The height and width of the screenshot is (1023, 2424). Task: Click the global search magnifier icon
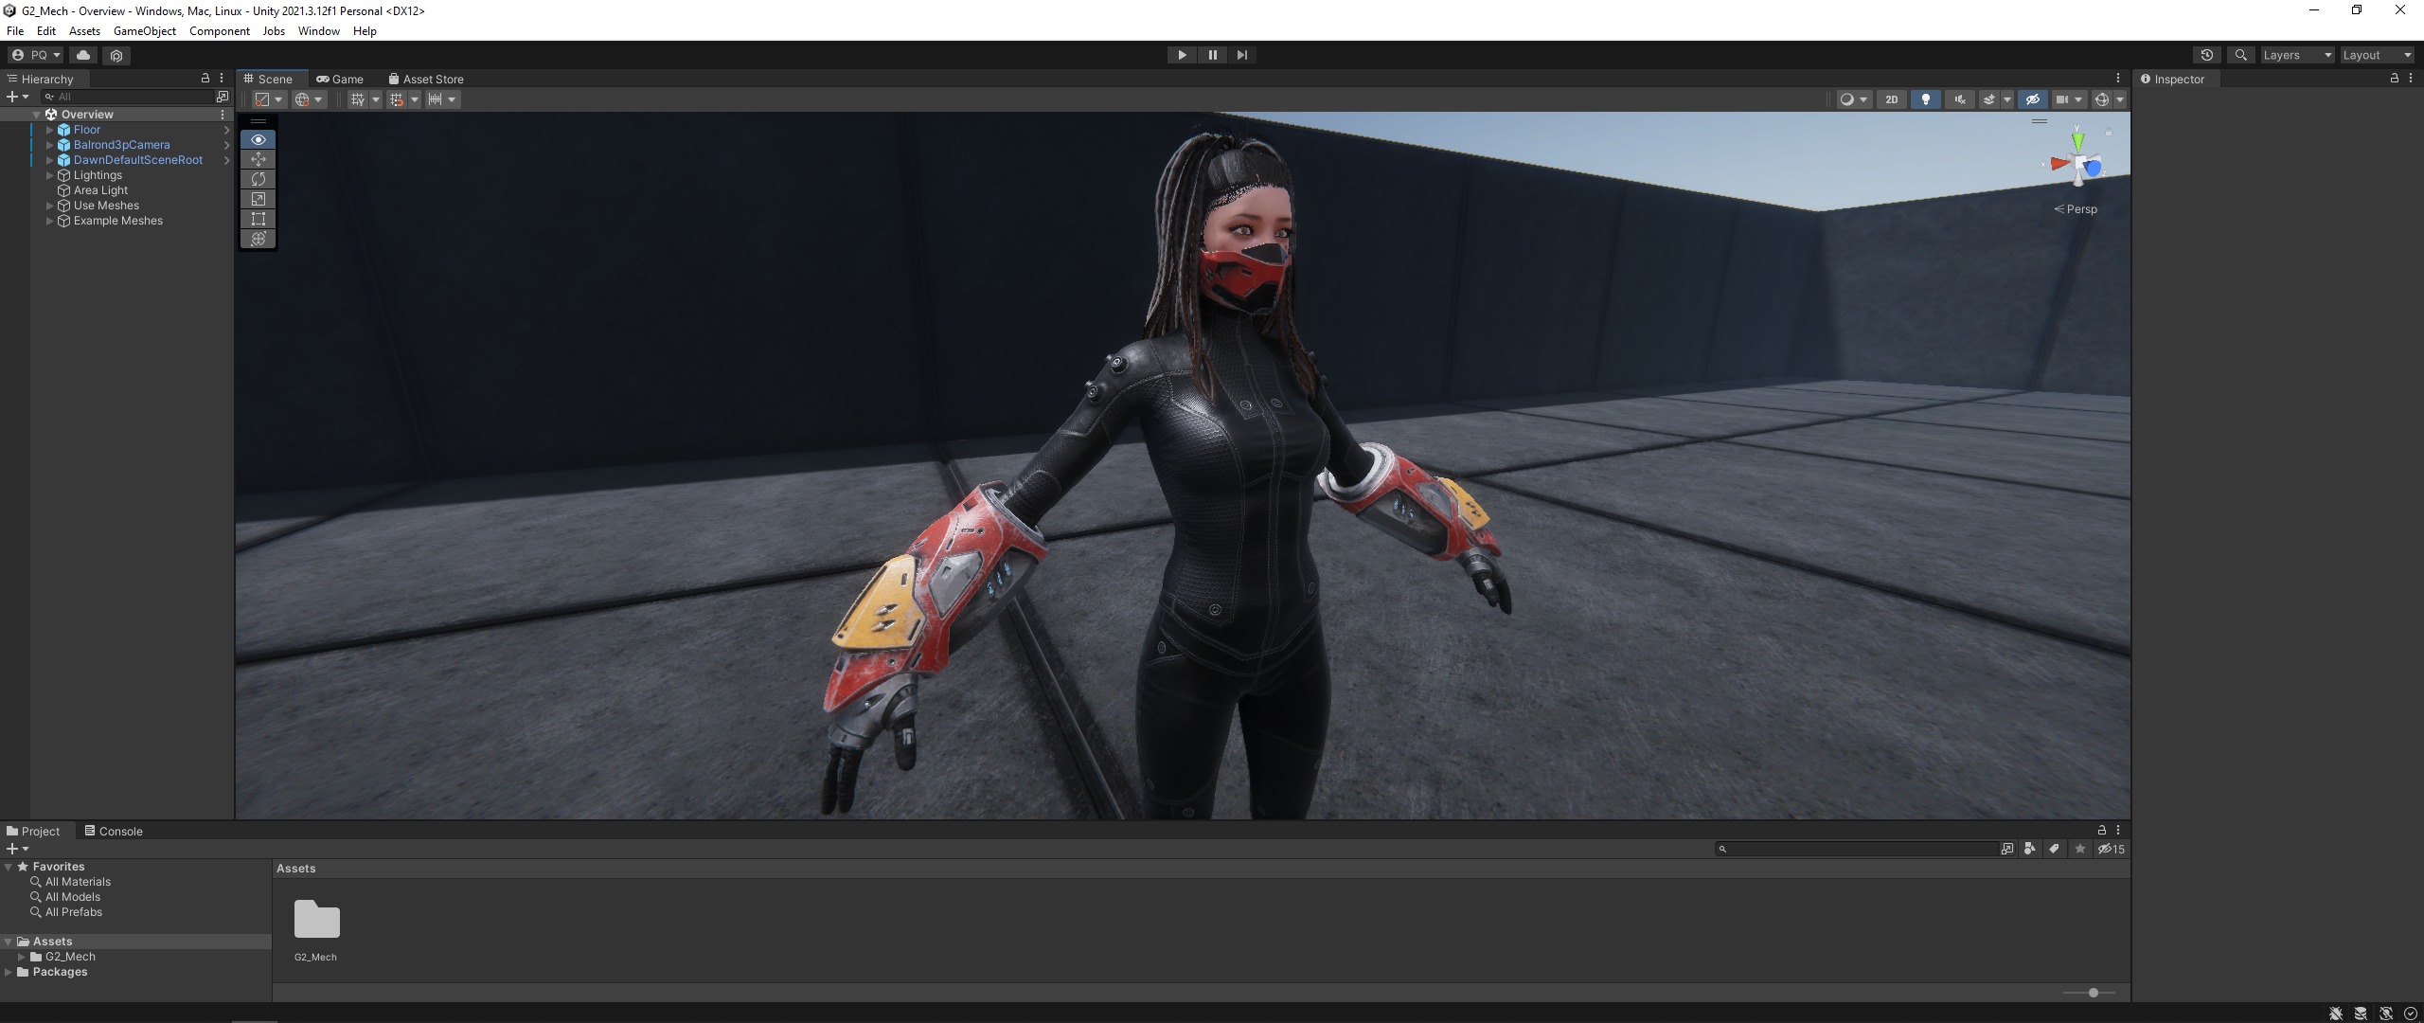point(2240,55)
